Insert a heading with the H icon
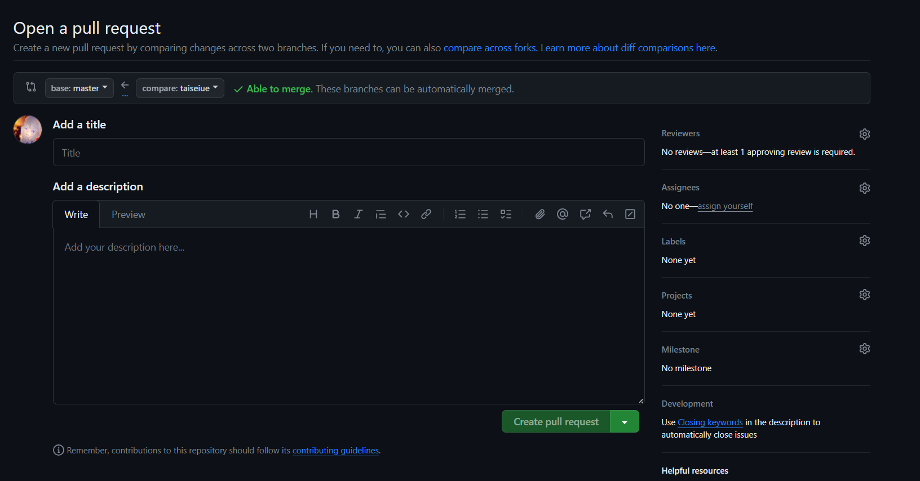The width and height of the screenshot is (920, 481). pos(313,214)
